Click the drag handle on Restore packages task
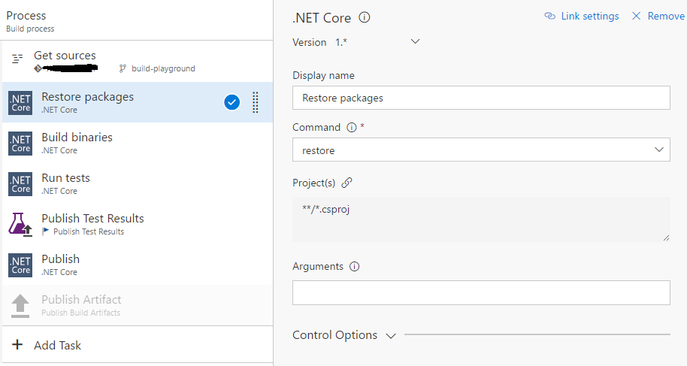 (x=255, y=102)
